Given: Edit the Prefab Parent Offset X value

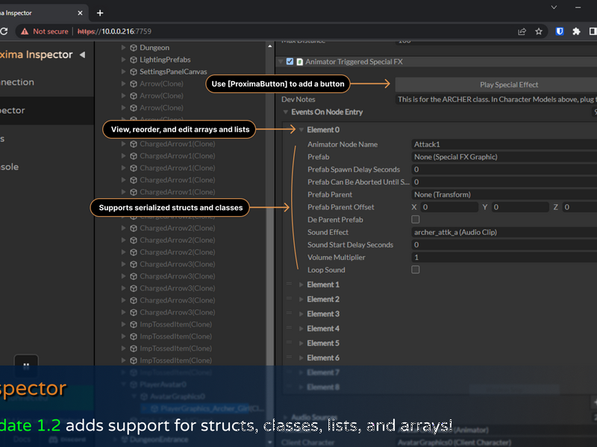Looking at the screenshot, I should pos(449,207).
